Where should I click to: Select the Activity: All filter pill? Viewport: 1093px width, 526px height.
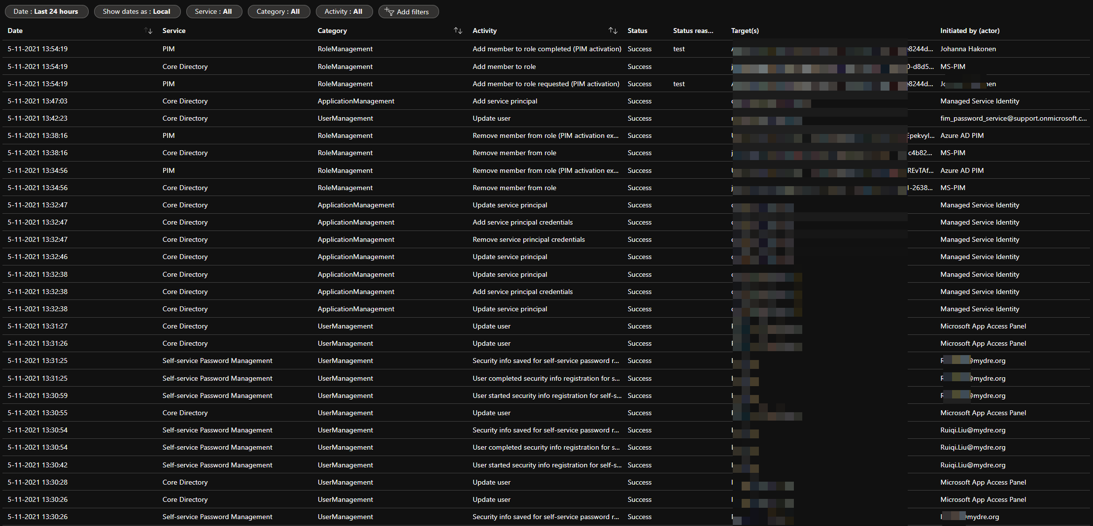(343, 11)
